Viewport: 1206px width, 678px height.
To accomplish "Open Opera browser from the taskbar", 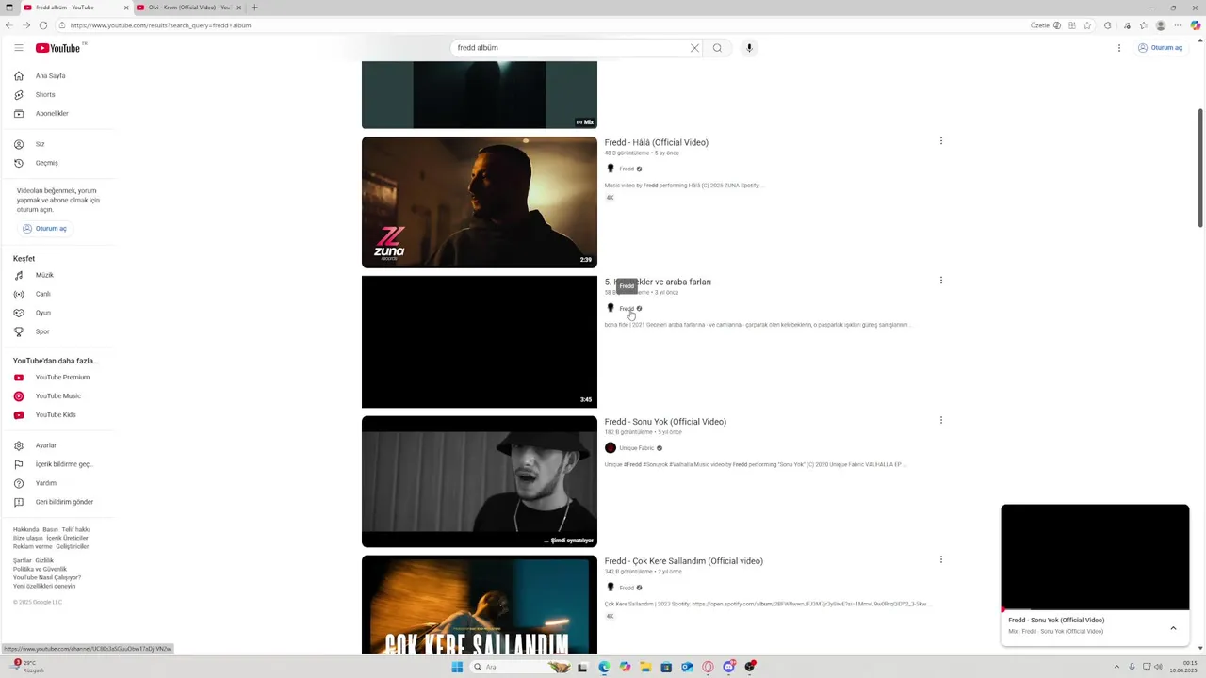I will (x=708, y=667).
